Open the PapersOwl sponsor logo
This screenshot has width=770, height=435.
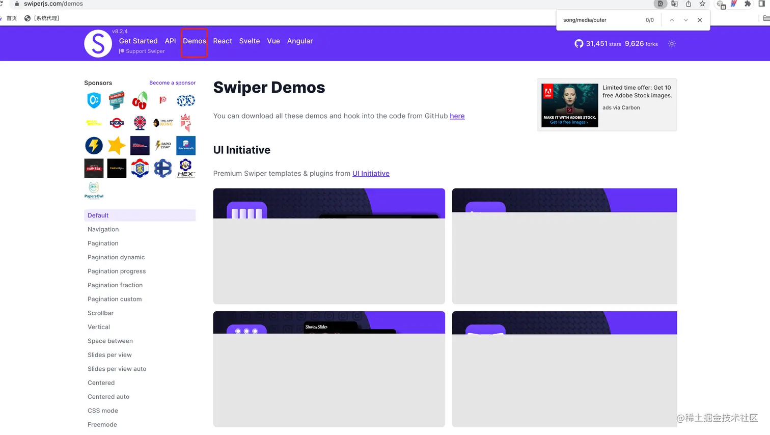[94, 190]
